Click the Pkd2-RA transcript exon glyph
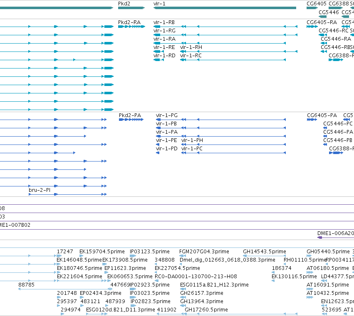Image resolution: width=354 pixels, height=316 pixels. tap(131, 27)
